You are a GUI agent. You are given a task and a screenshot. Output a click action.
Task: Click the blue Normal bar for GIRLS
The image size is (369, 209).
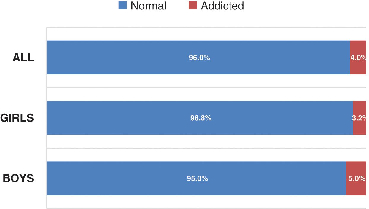coord(119,118)
